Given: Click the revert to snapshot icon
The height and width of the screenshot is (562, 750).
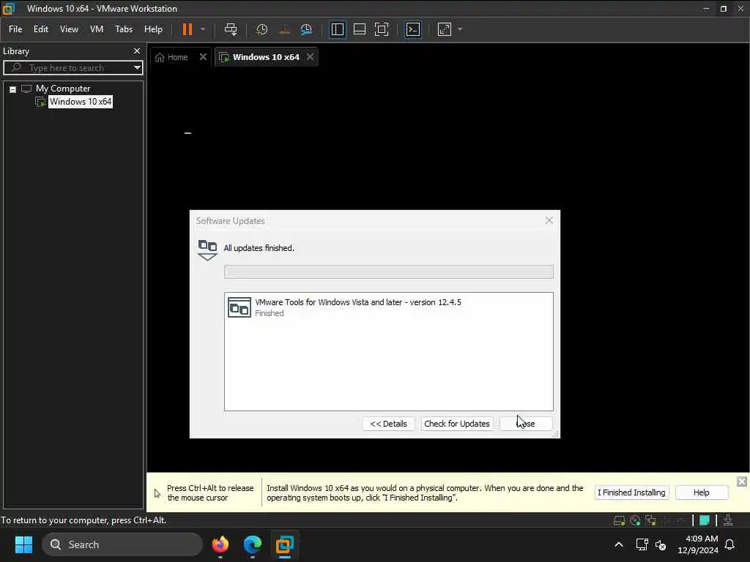Looking at the screenshot, I should [284, 29].
